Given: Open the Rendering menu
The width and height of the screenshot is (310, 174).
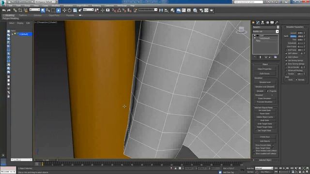Looking at the screenshot, I should pos(96,6).
